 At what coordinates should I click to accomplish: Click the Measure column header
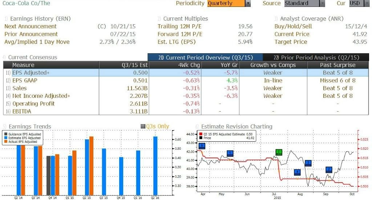pyautogui.click(x=55, y=65)
